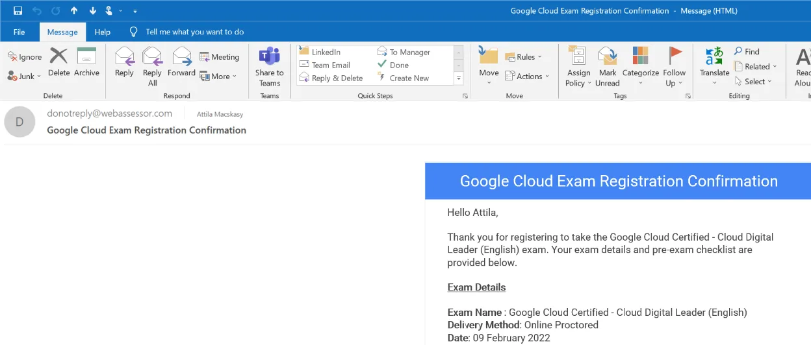This screenshot has height=345, width=811.
Task: Open the Related dropdown
Action: [756, 66]
